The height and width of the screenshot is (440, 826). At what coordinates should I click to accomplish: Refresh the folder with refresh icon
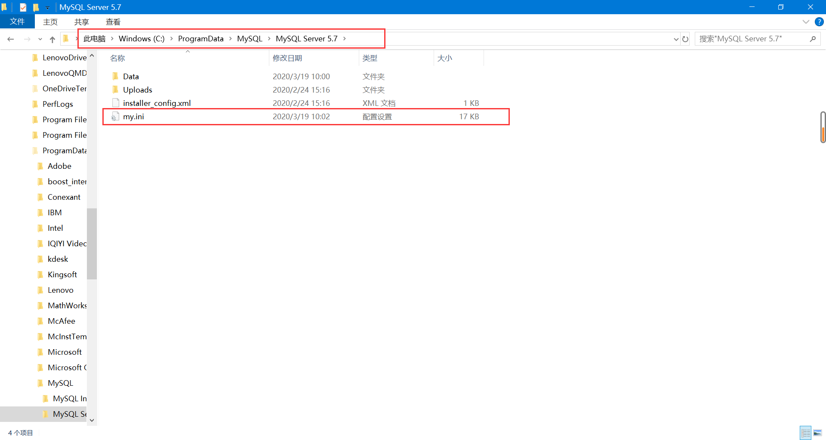tap(685, 39)
